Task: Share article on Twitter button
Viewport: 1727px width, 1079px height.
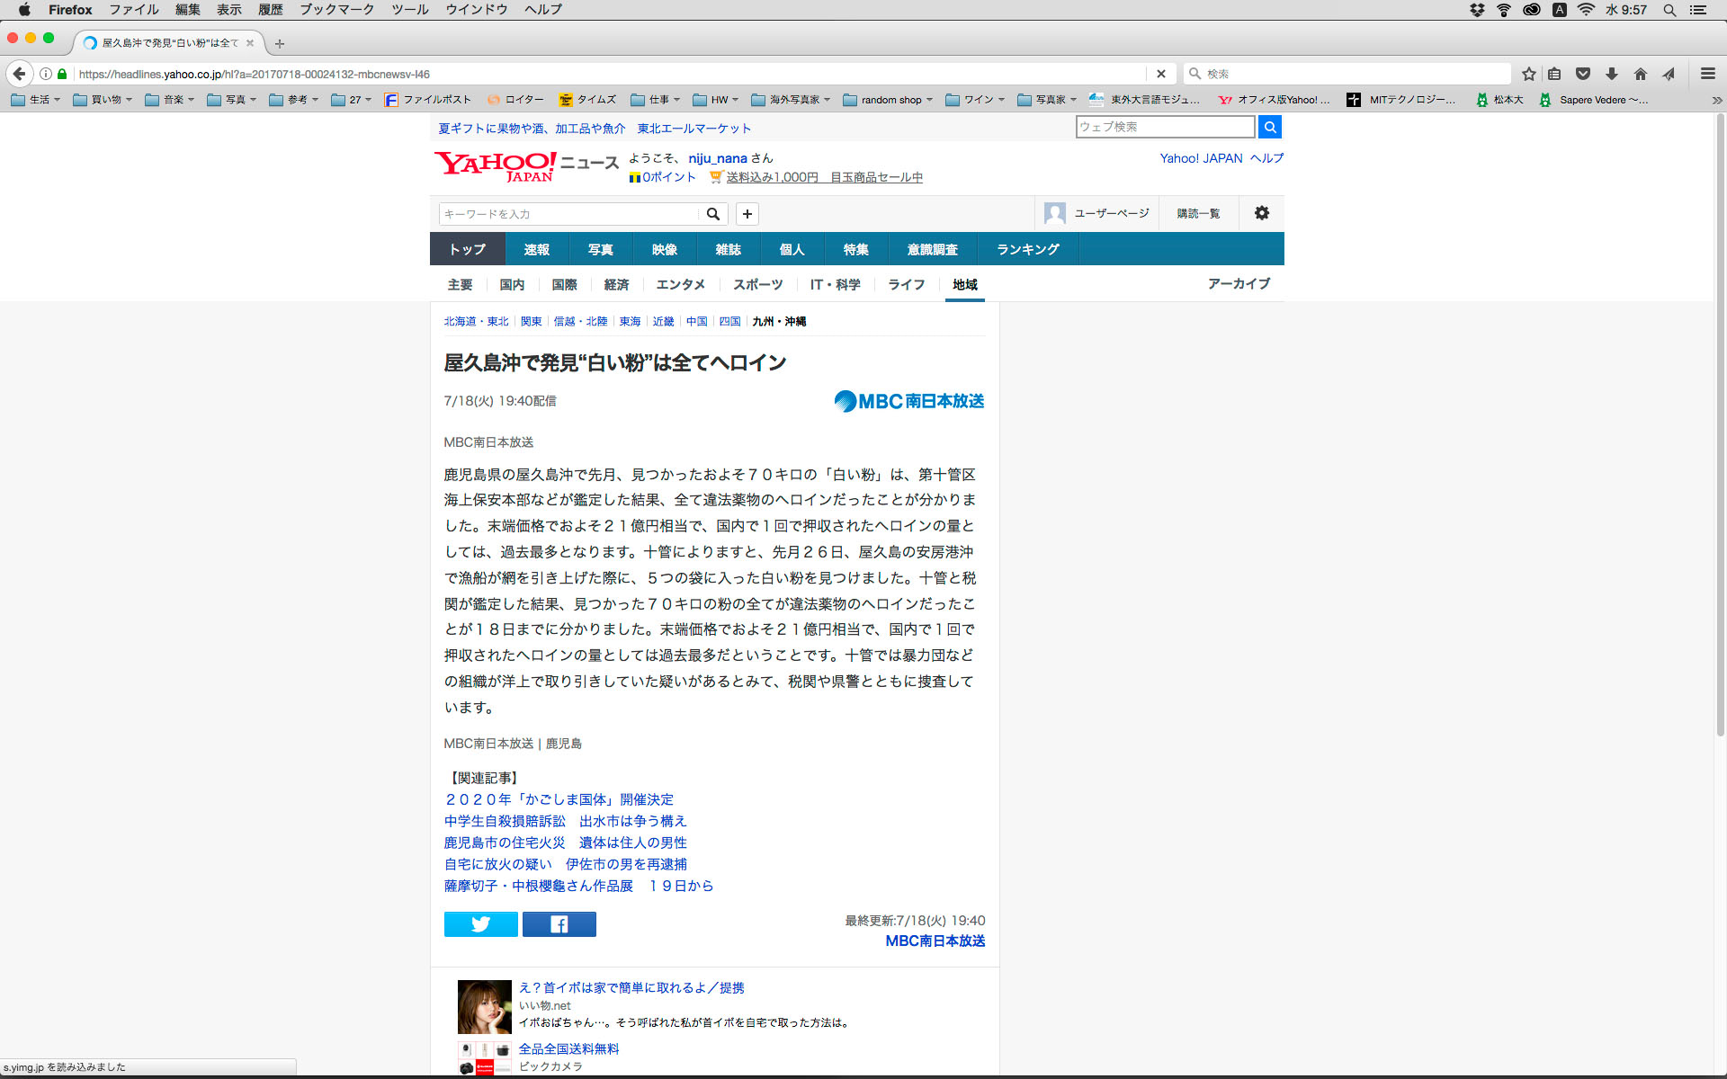Action: point(480,923)
